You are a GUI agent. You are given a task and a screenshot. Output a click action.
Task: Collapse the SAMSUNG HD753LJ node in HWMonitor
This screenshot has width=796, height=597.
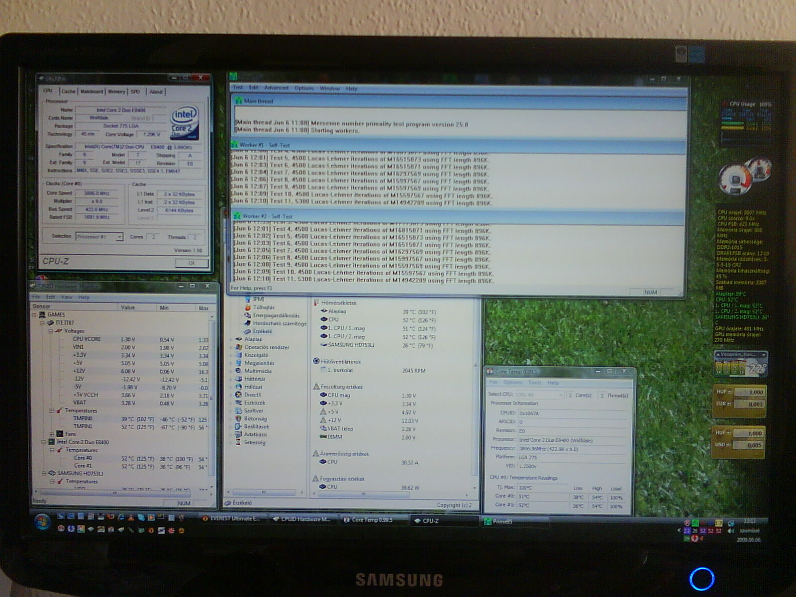point(44,473)
